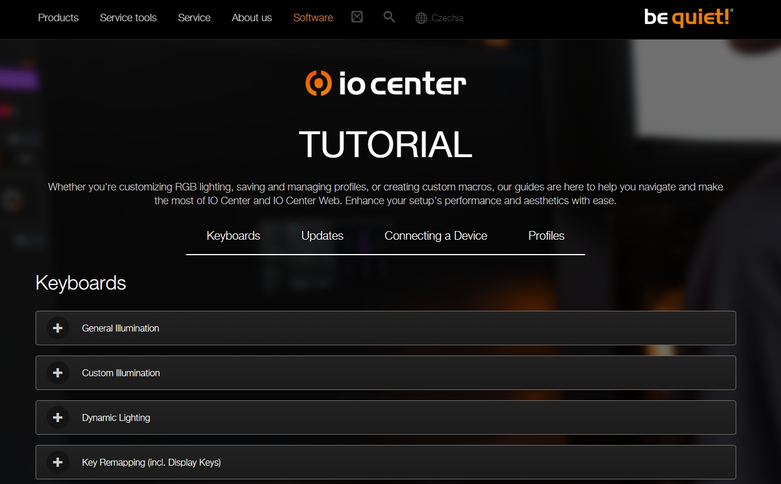Click the globe language icon
The width and height of the screenshot is (781, 484).
tap(421, 18)
